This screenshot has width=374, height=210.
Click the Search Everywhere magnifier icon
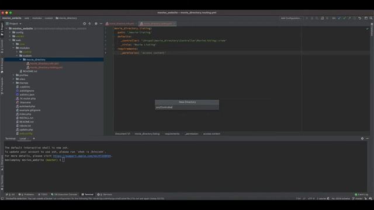pos(371,18)
